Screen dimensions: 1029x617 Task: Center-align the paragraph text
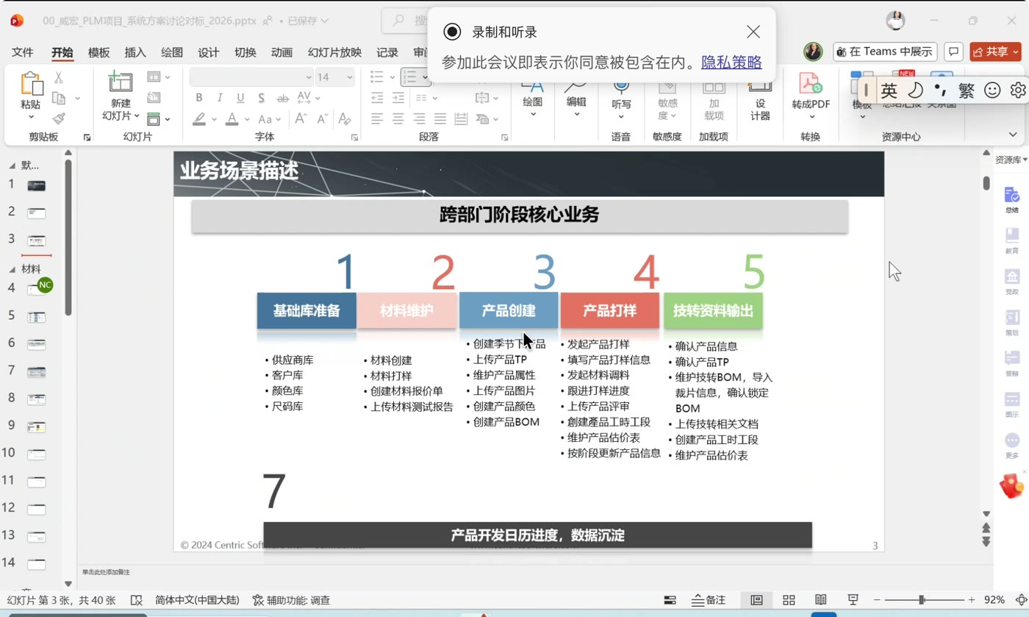pos(398,118)
